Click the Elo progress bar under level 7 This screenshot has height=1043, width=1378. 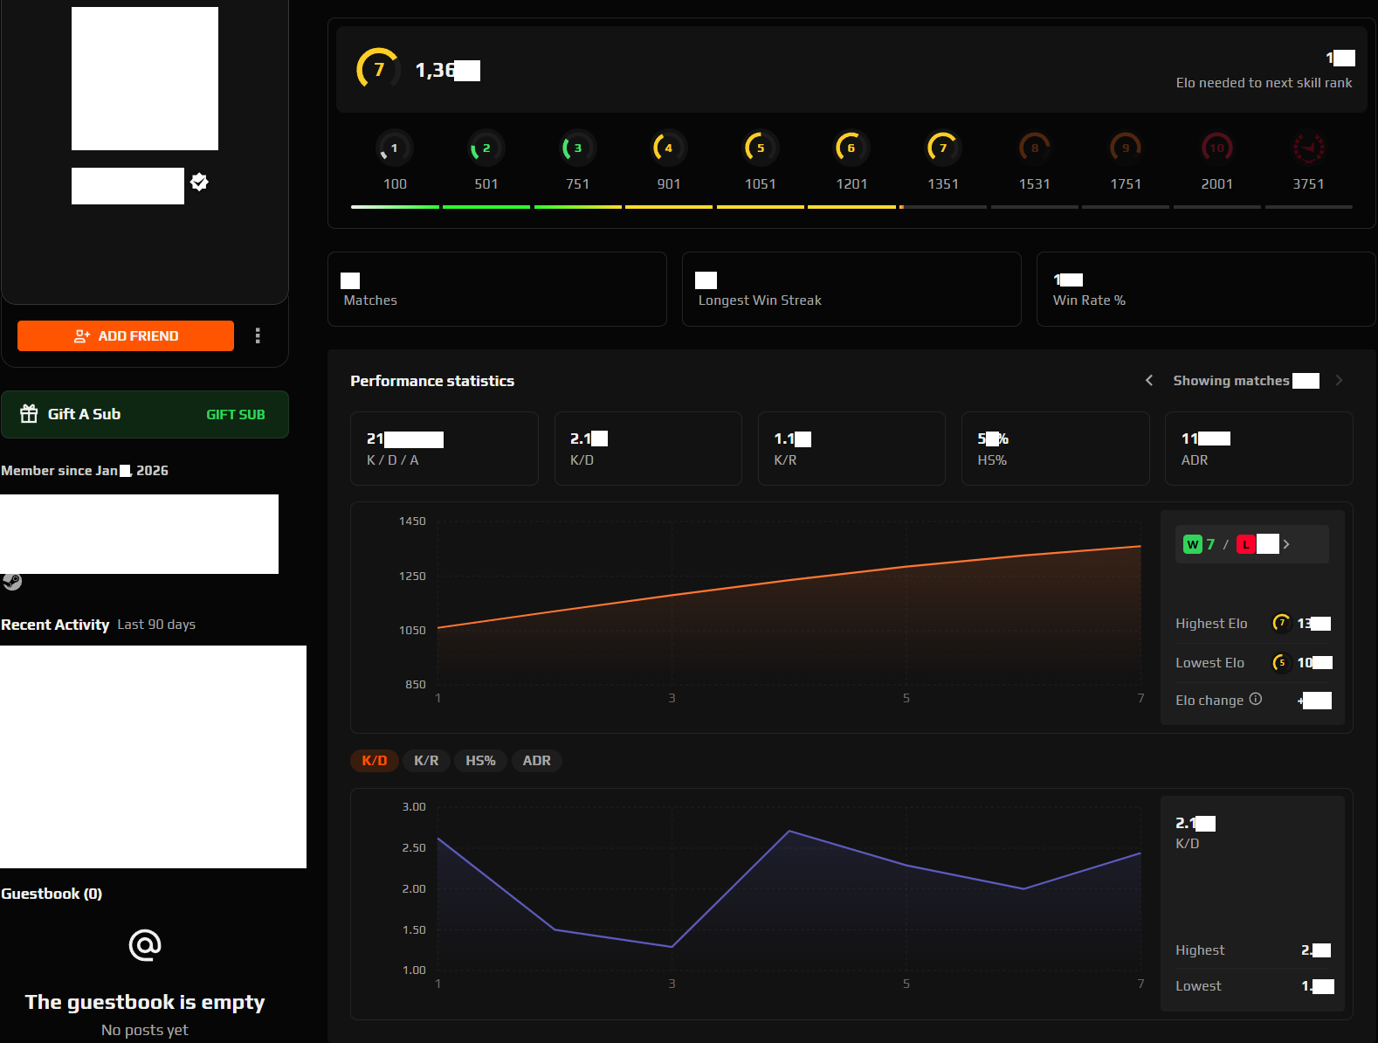[942, 207]
